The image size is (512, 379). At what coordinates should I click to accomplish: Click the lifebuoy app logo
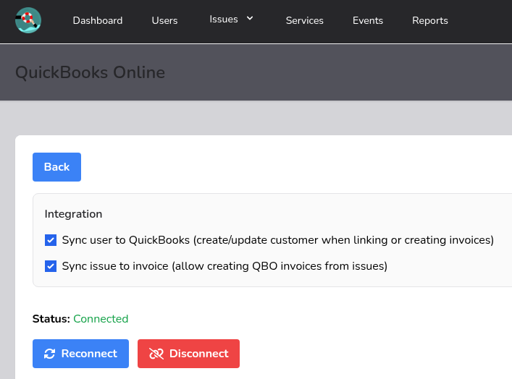click(x=28, y=20)
